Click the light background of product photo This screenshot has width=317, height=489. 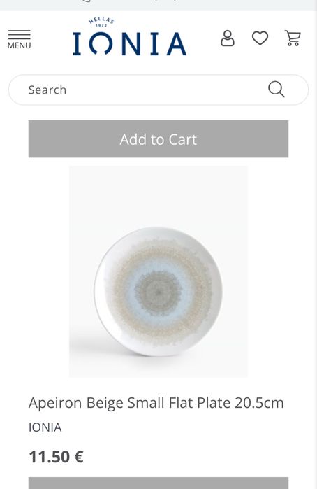158,197
